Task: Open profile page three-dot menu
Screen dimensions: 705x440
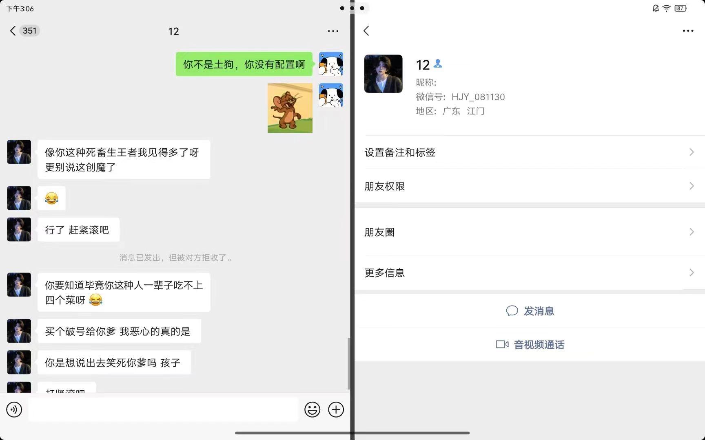Action: [x=688, y=31]
